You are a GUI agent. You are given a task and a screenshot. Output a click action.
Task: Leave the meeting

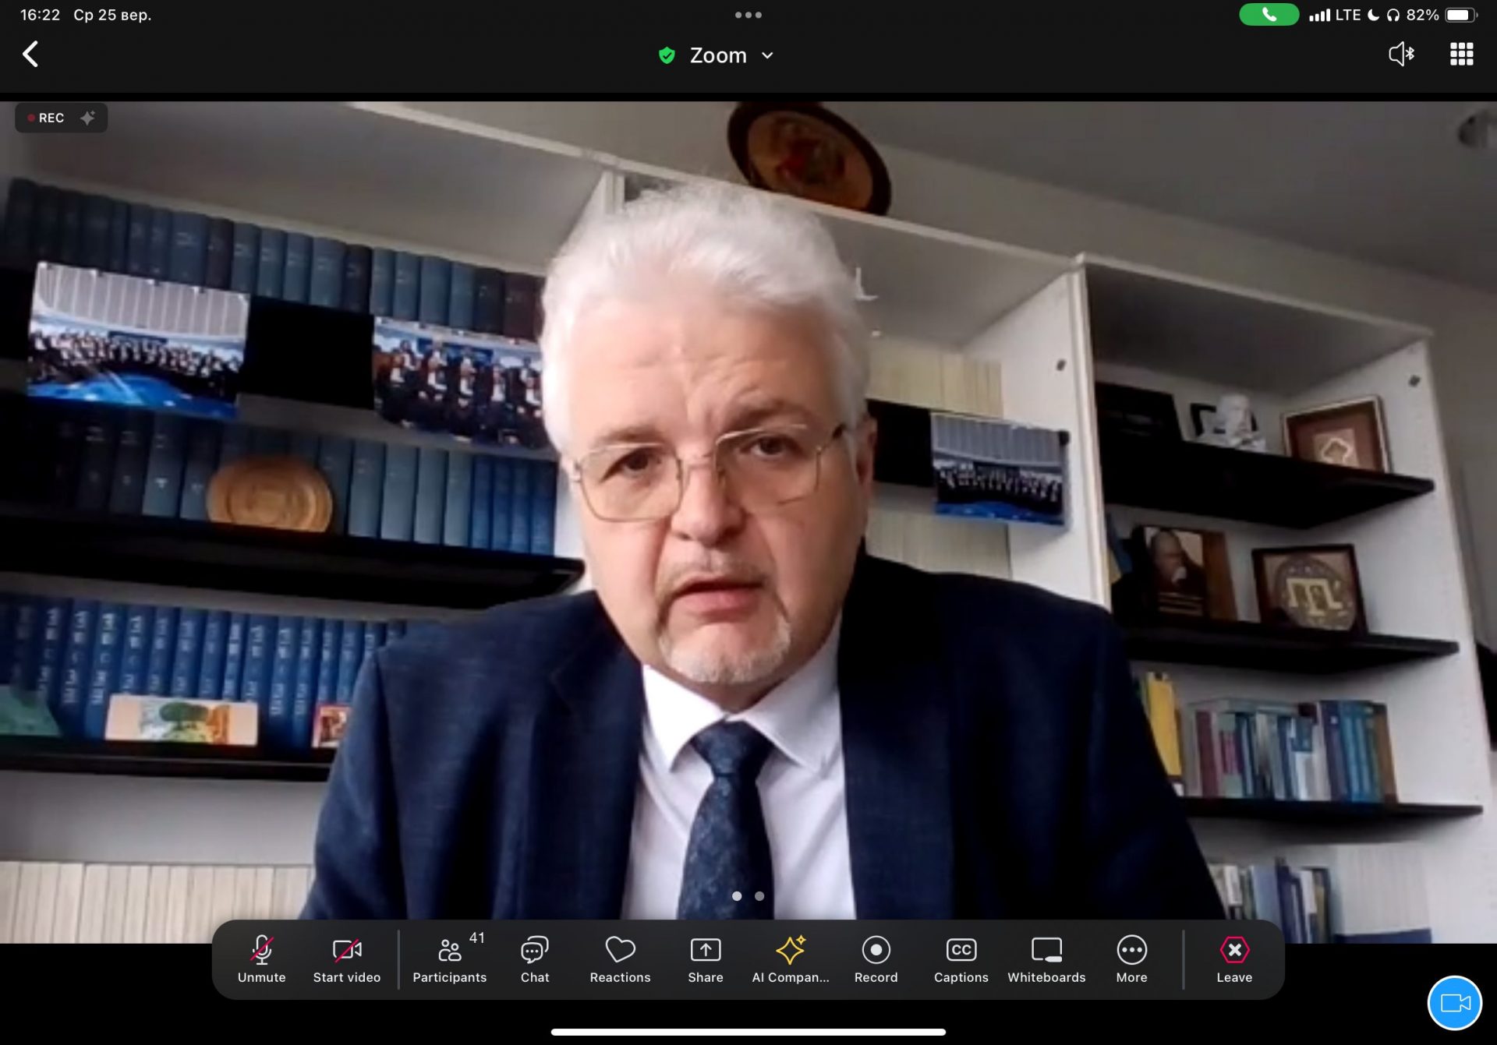pos(1234,959)
